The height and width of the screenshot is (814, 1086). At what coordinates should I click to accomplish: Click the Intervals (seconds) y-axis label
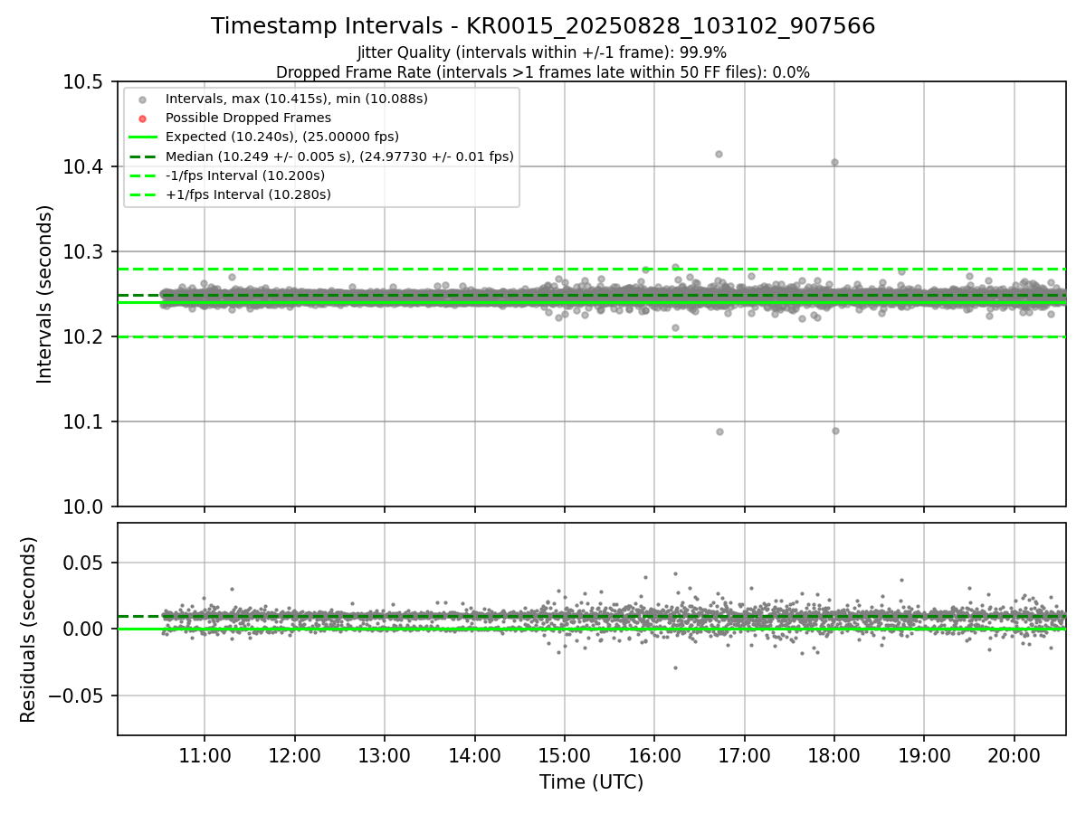tap(45, 294)
